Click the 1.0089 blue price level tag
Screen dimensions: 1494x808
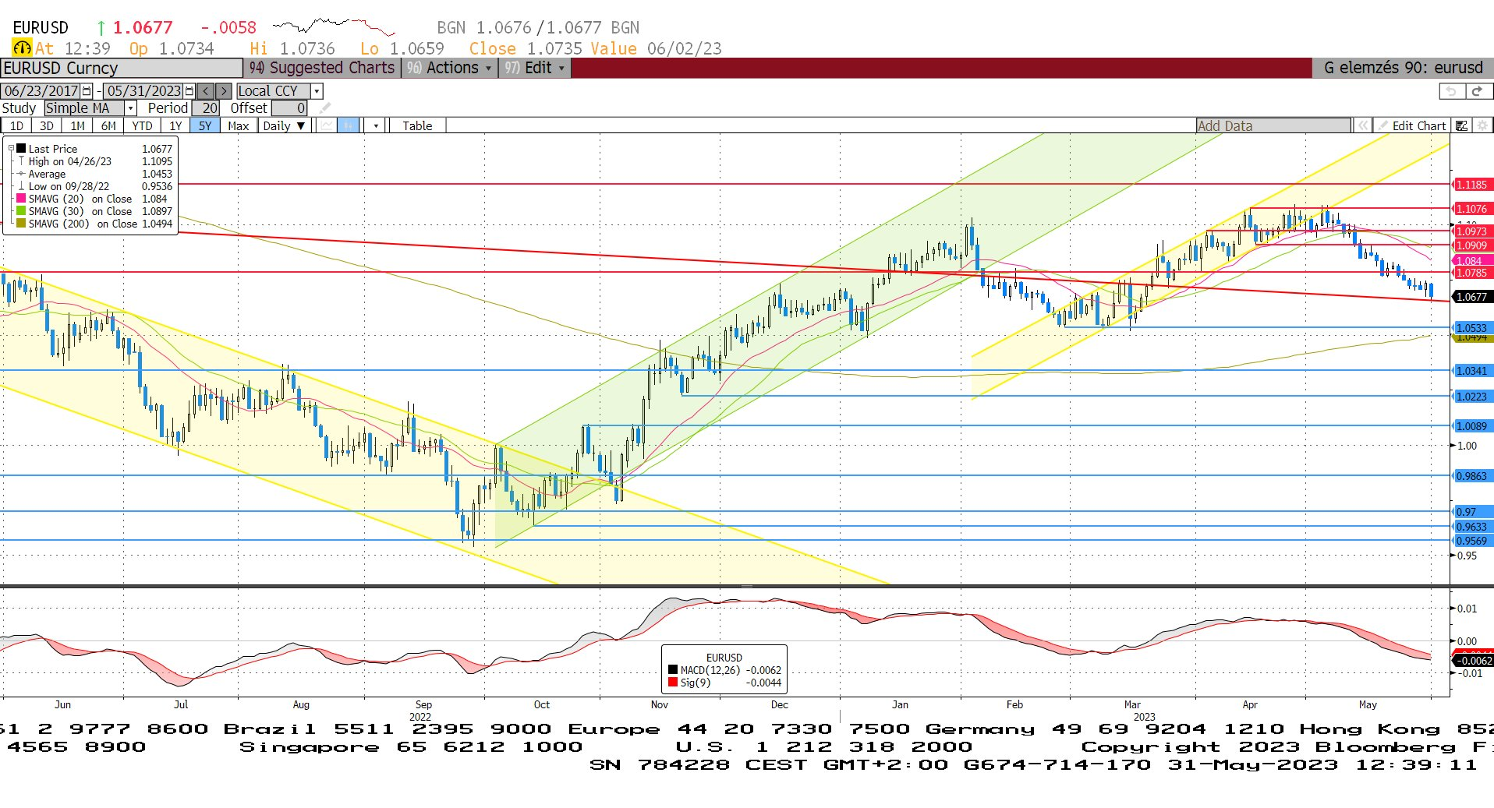1472,426
